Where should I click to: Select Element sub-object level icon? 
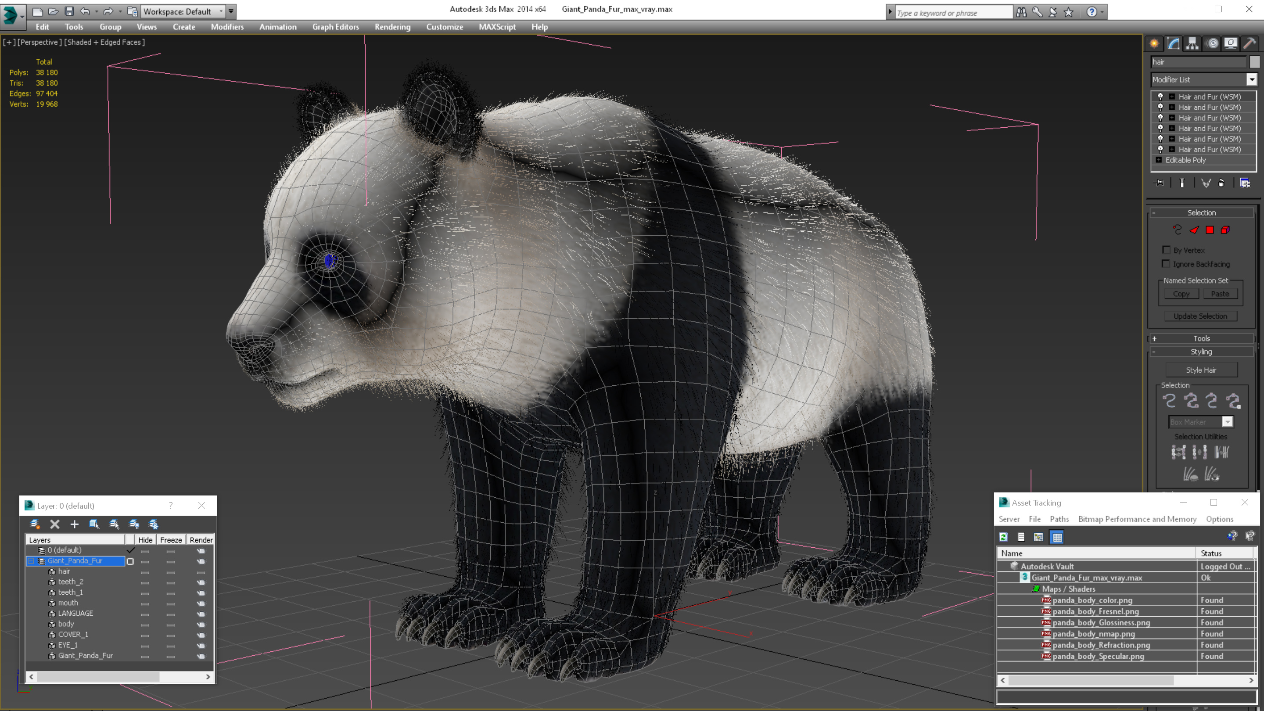[1225, 230]
